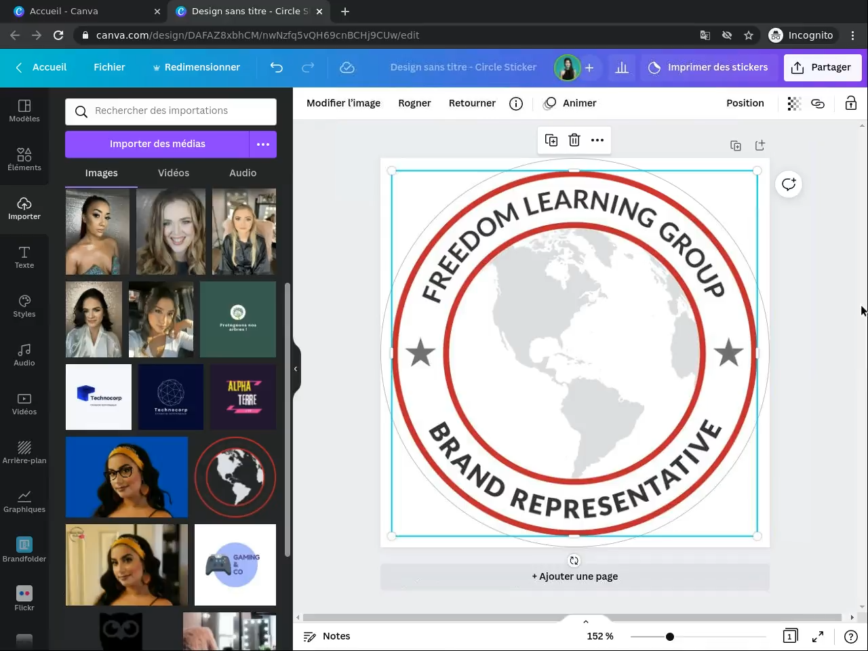Image resolution: width=868 pixels, height=651 pixels.
Task: Click the Importer des médias button
Action: click(x=157, y=144)
